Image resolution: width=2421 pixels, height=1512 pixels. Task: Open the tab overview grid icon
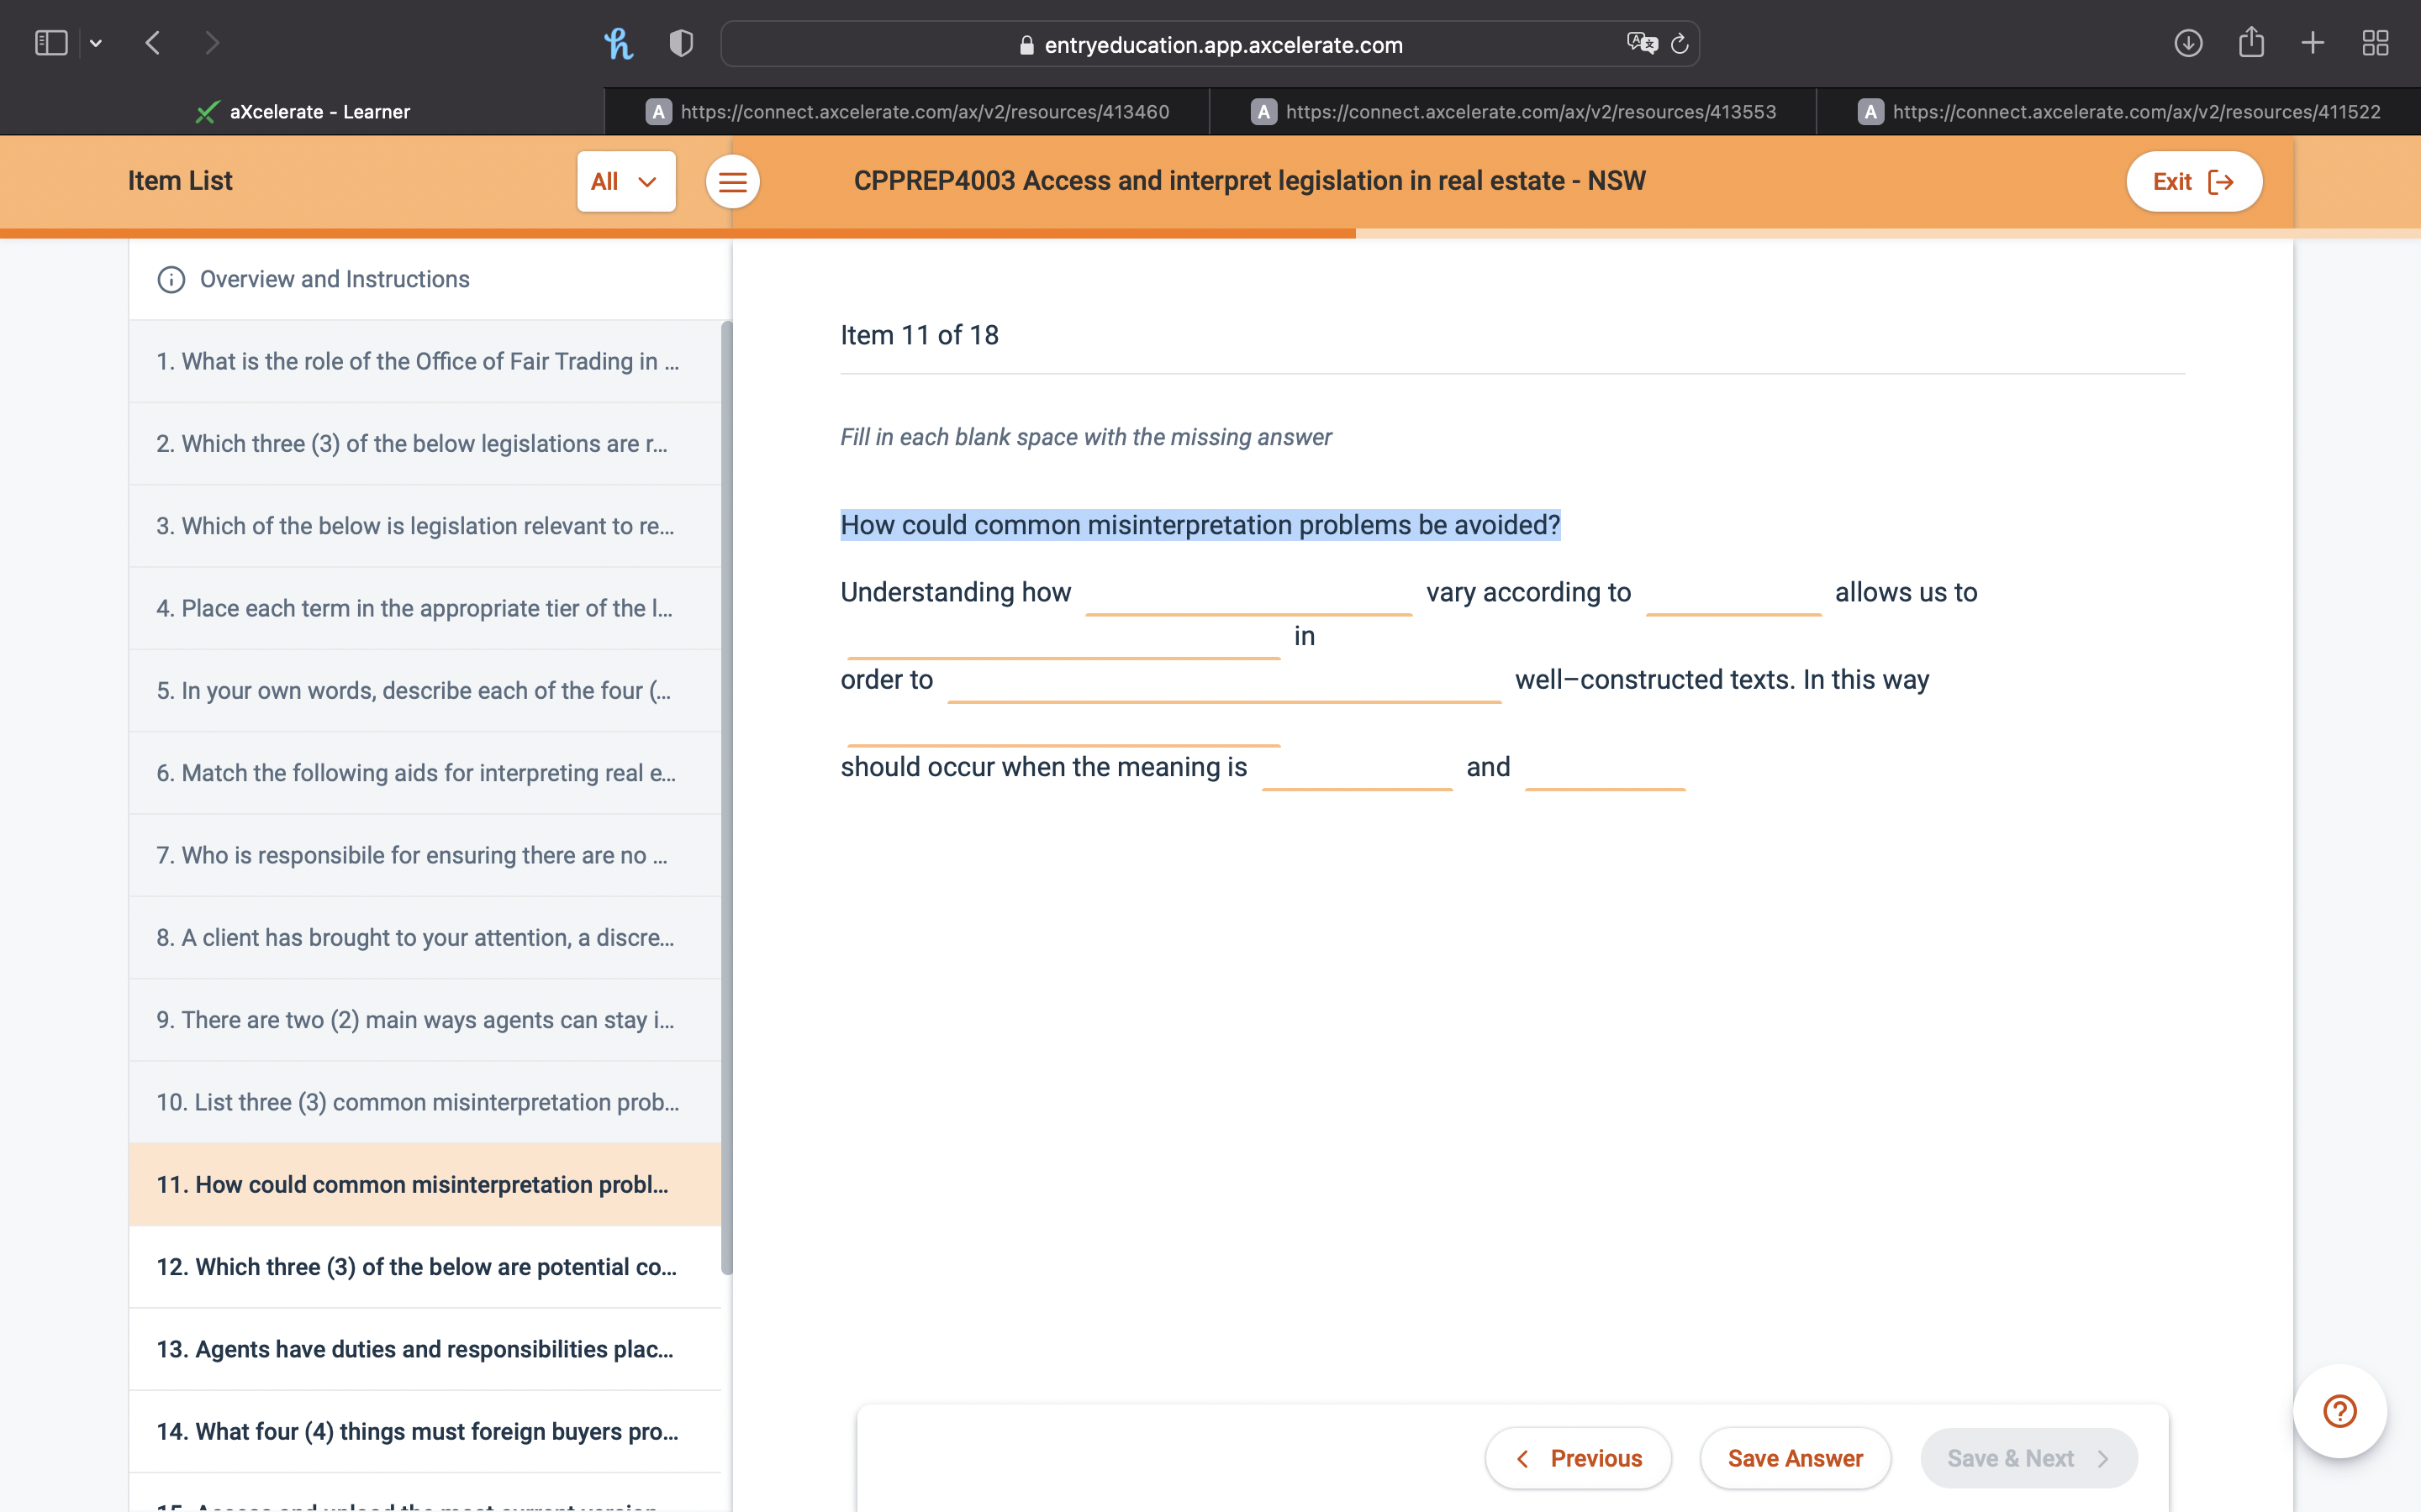click(x=2375, y=43)
